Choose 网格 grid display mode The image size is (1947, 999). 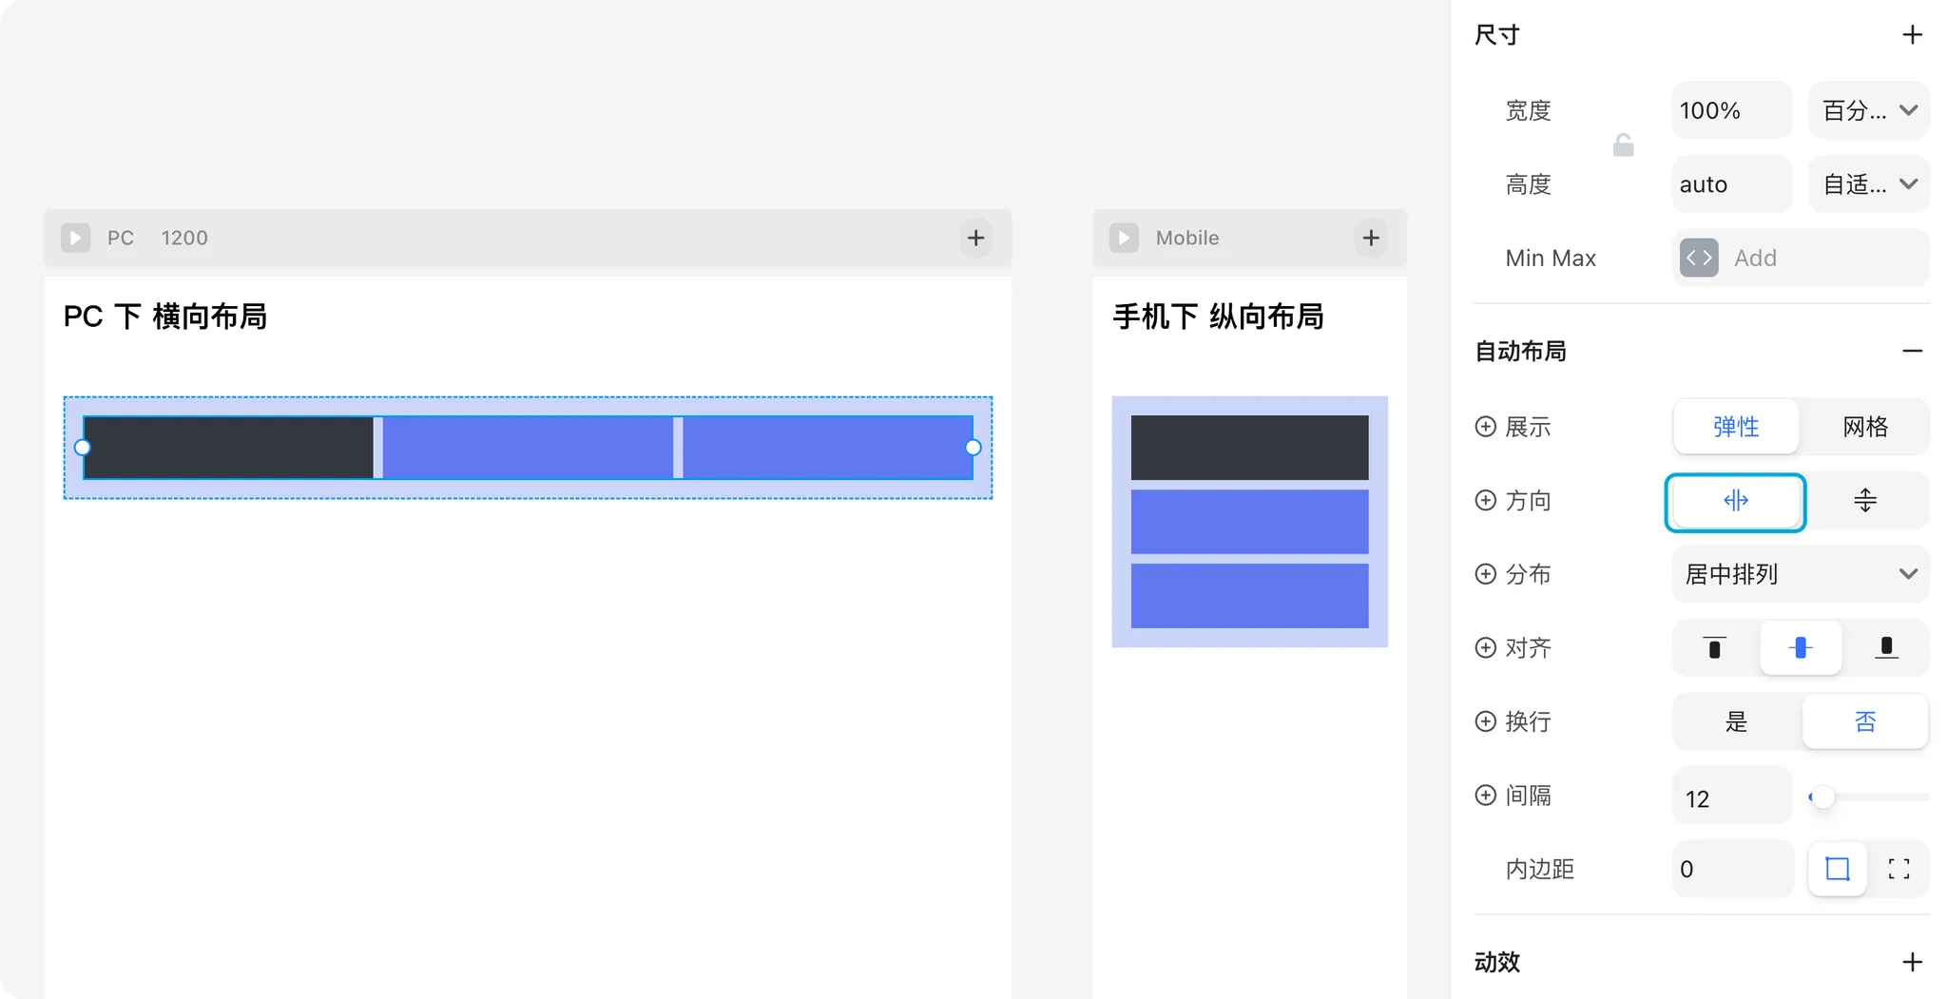click(1865, 427)
